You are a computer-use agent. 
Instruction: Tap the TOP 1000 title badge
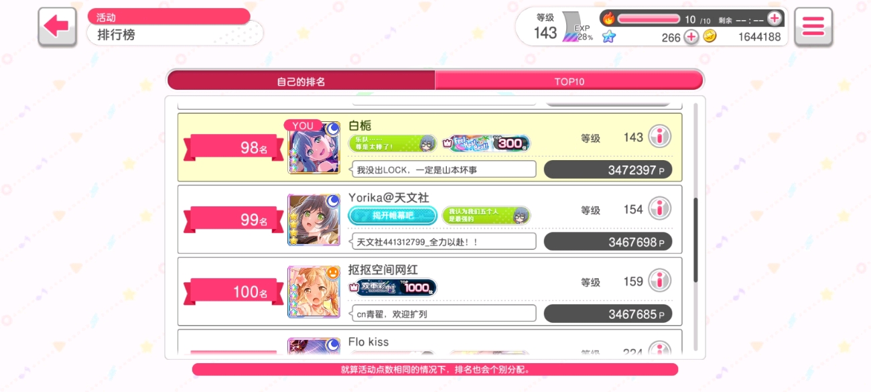(393, 287)
